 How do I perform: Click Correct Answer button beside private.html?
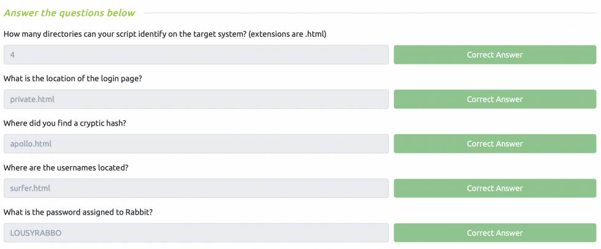(x=494, y=99)
